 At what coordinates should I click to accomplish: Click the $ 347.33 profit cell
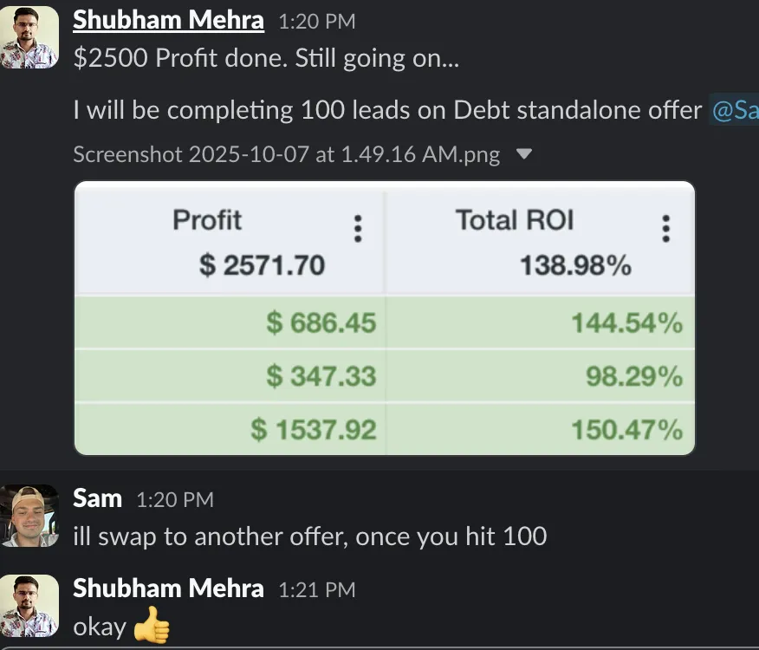pyautogui.click(x=321, y=376)
